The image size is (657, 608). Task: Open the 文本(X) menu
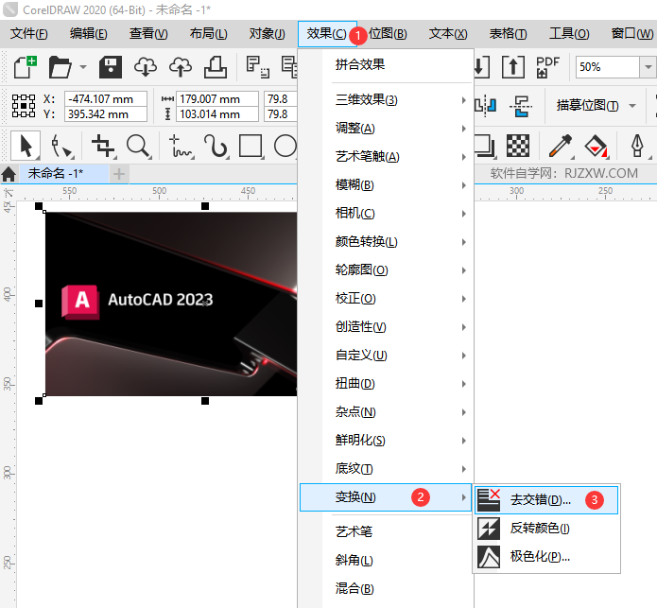click(x=448, y=33)
